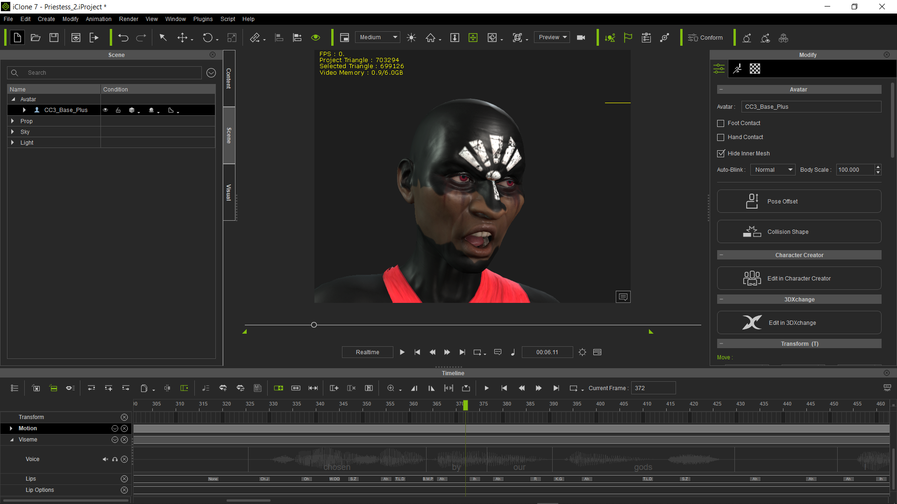Click Edit in 3DXchange button
This screenshot has height=504, width=897.
click(799, 322)
